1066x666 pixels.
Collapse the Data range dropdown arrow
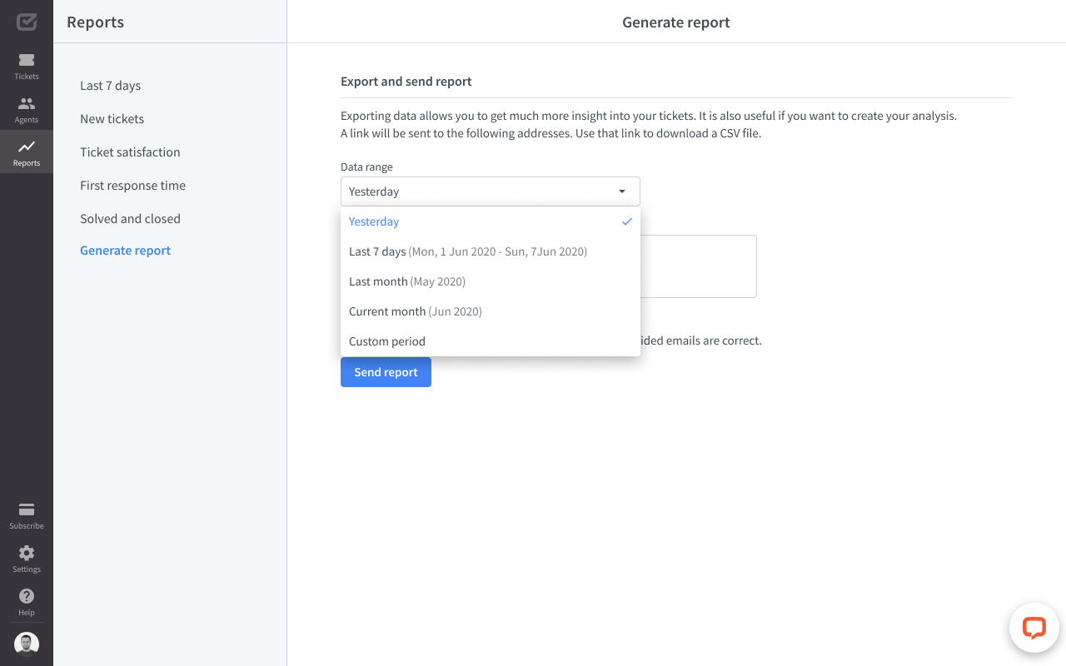click(622, 191)
